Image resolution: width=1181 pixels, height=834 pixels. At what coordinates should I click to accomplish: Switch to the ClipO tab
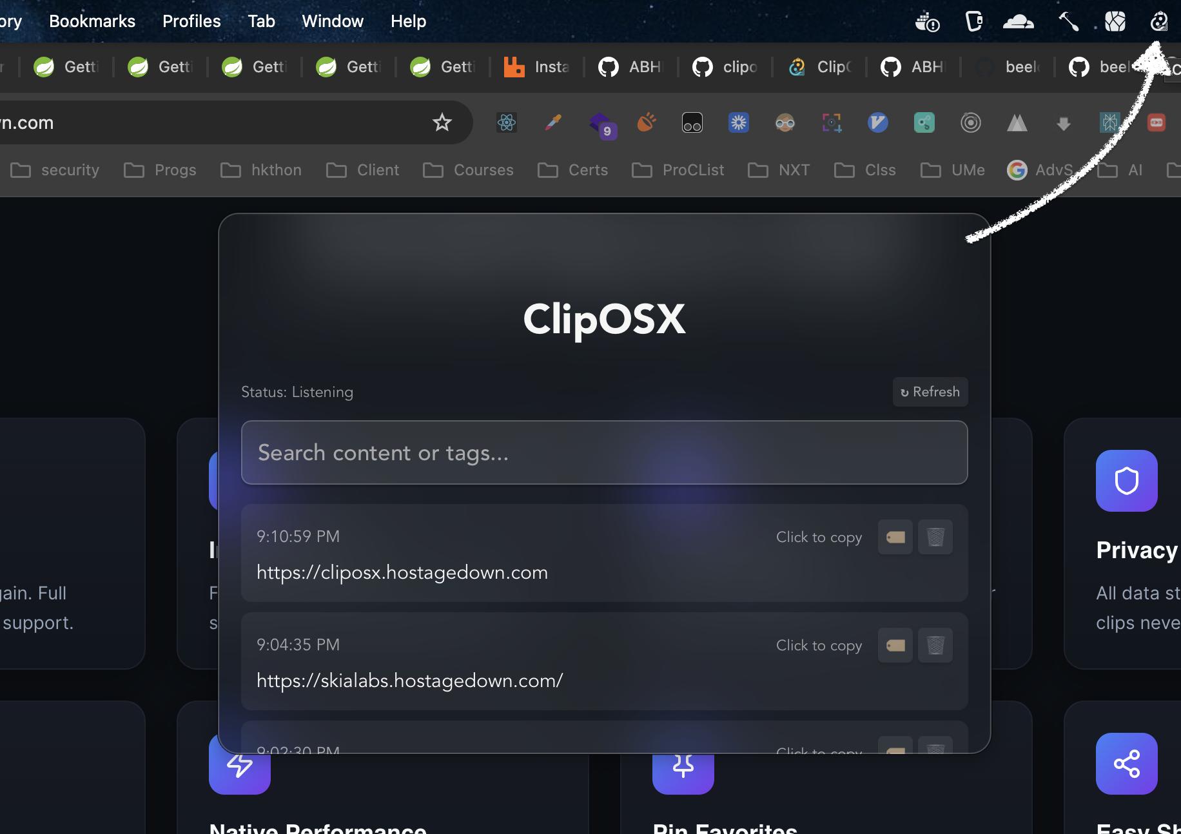point(819,66)
